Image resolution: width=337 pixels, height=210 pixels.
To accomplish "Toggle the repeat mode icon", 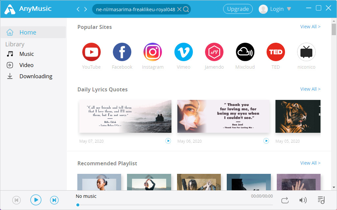I will tap(285, 200).
